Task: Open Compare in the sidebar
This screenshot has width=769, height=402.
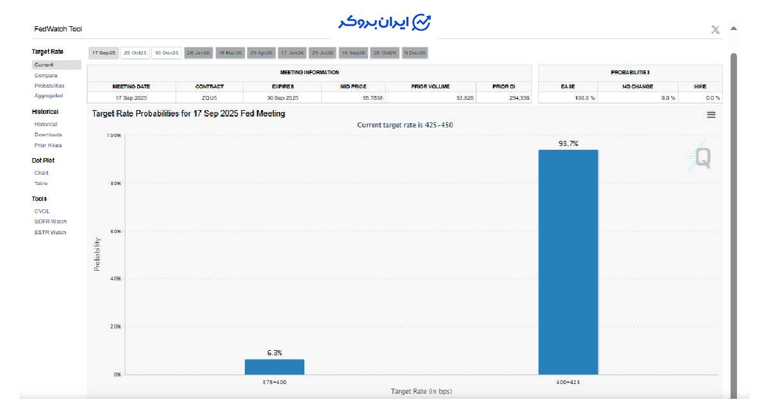Action: (x=46, y=76)
